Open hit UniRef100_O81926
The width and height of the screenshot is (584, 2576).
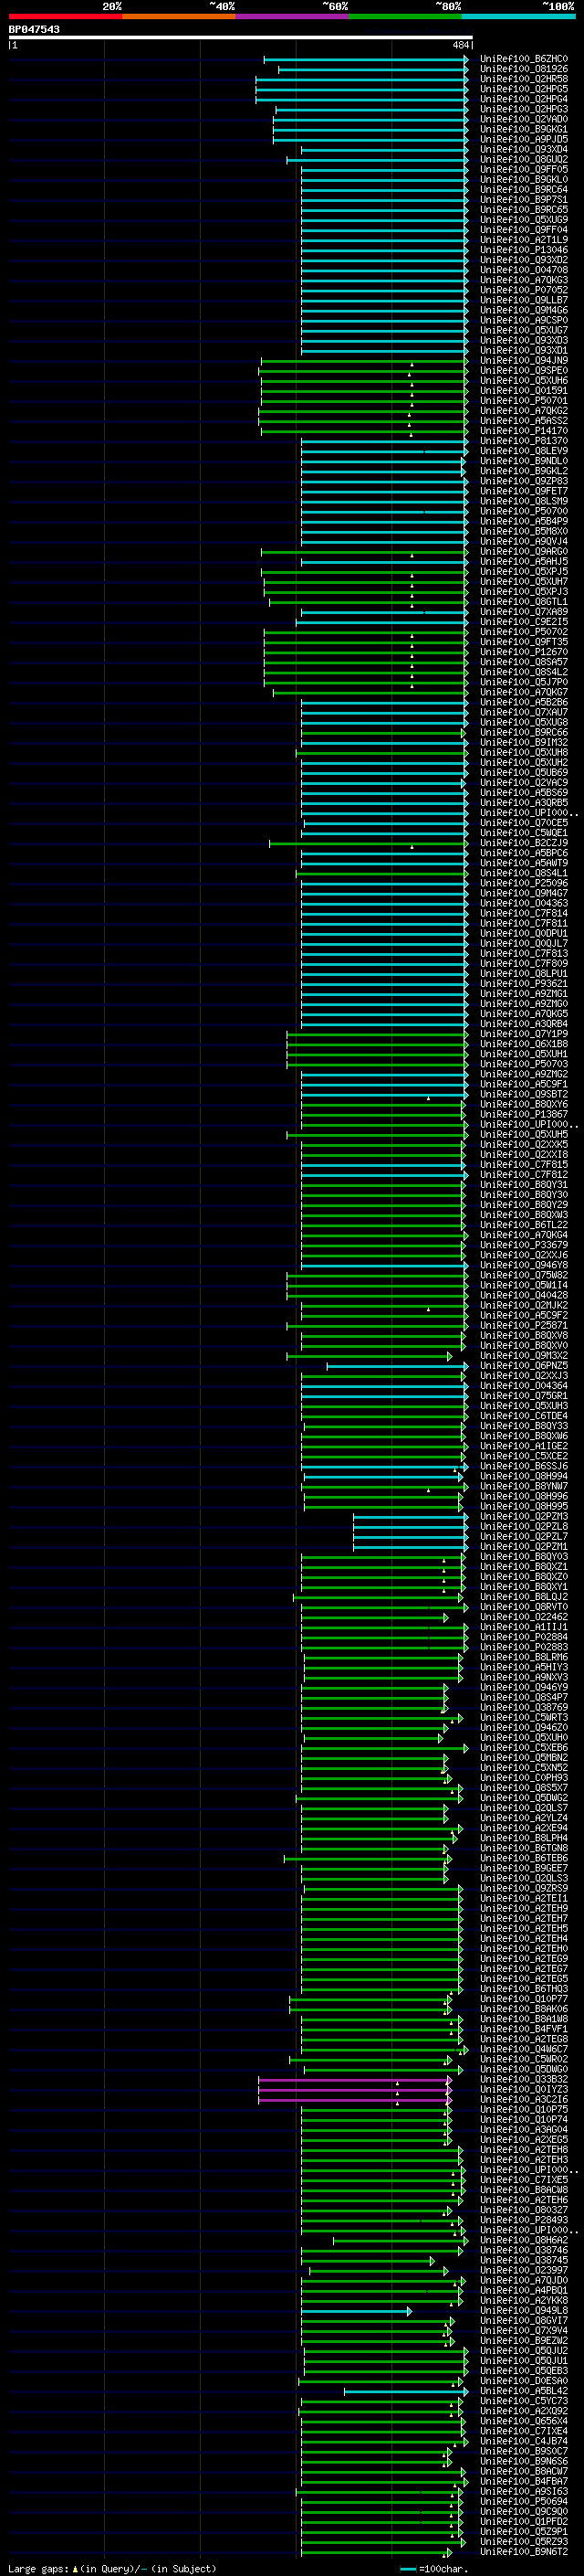[x=524, y=69]
